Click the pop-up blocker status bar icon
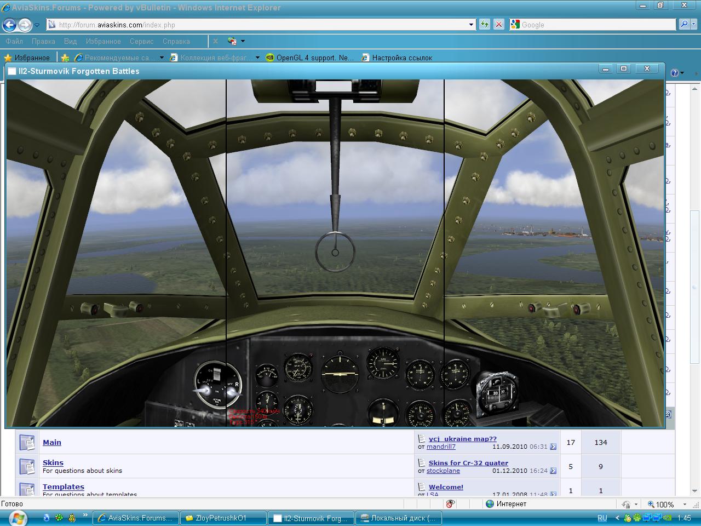 coord(450,504)
